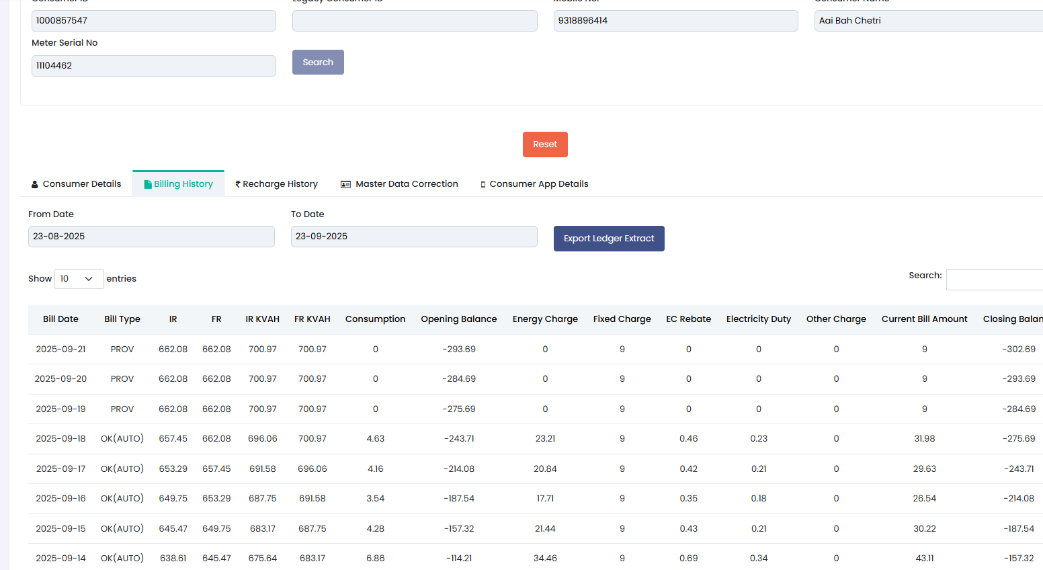Click the Consumer Details person icon
This screenshot has width=1043, height=570.
point(35,184)
